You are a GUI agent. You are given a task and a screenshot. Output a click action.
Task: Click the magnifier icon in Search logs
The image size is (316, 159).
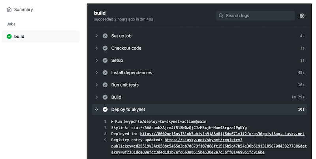(x=221, y=16)
